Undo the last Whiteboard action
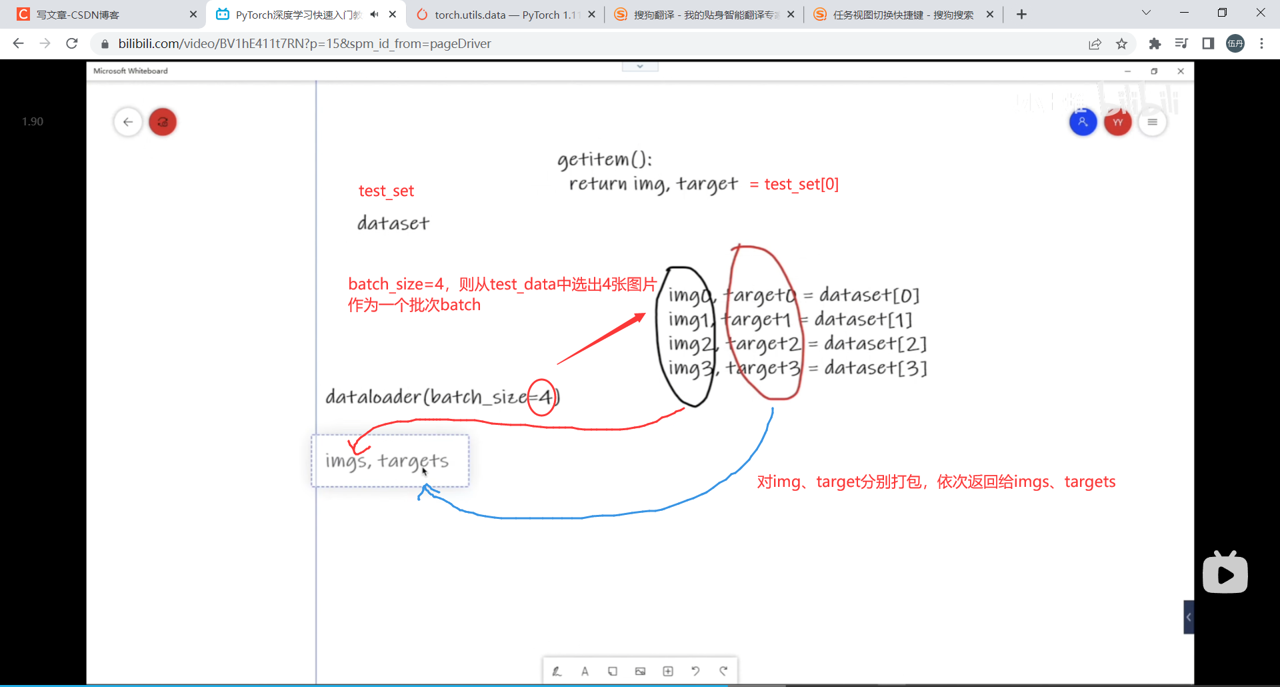 (x=695, y=672)
